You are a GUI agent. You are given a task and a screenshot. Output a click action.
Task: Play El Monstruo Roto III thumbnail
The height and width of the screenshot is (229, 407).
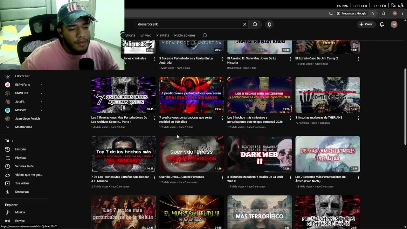[x=191, y=212]
